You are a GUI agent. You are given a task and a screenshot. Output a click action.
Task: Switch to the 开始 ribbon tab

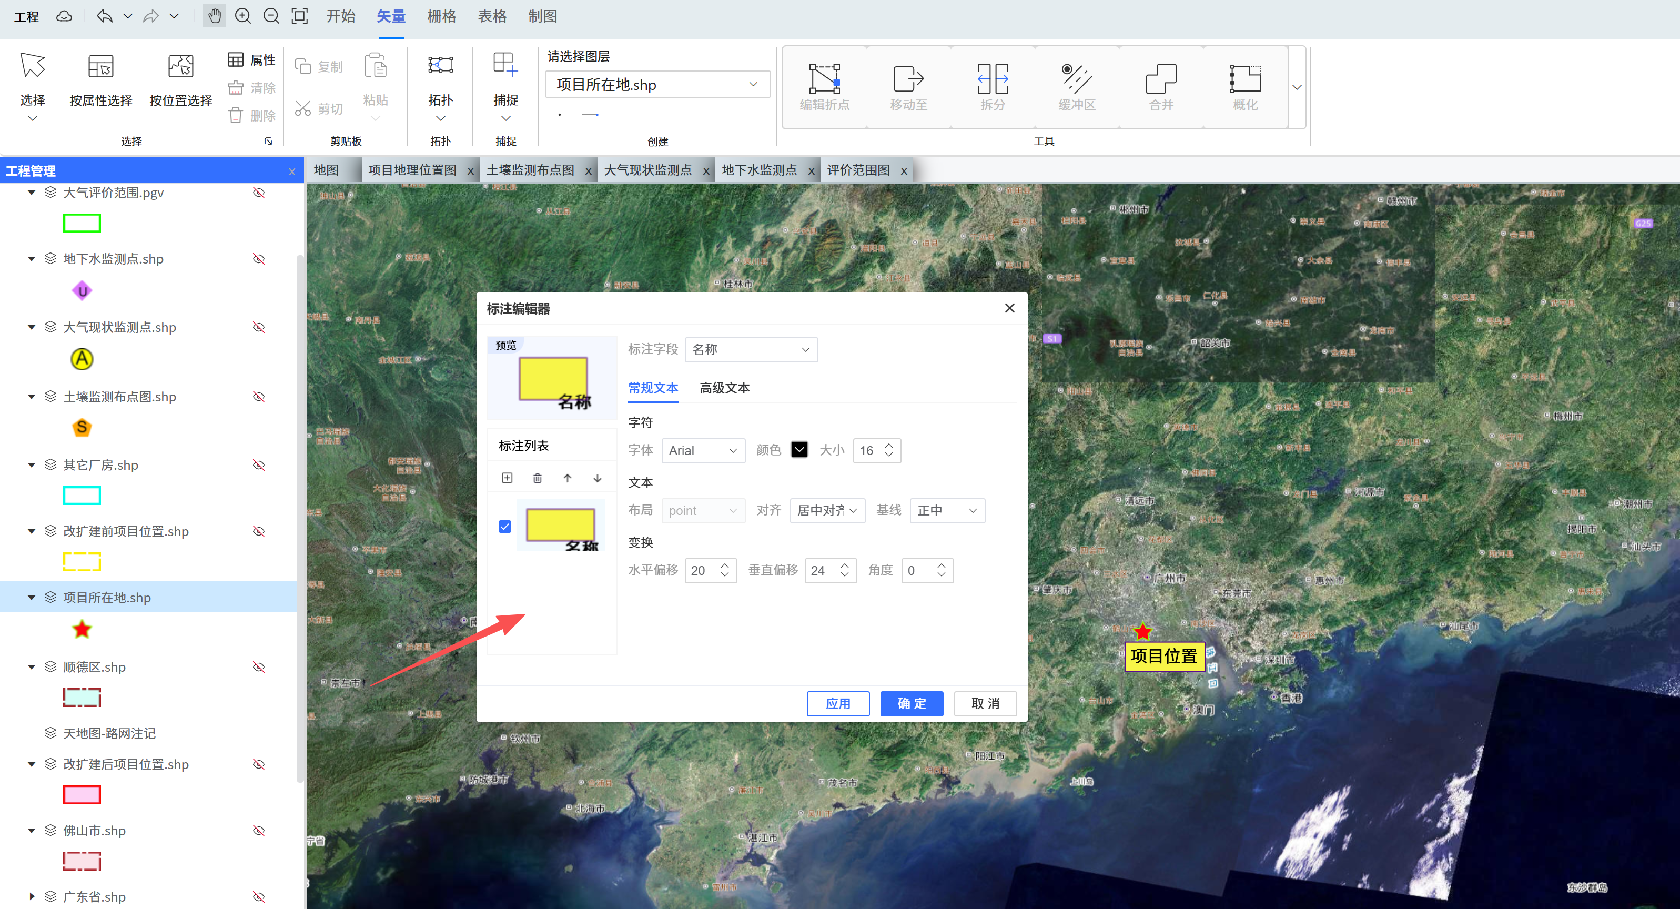(340, 16)
